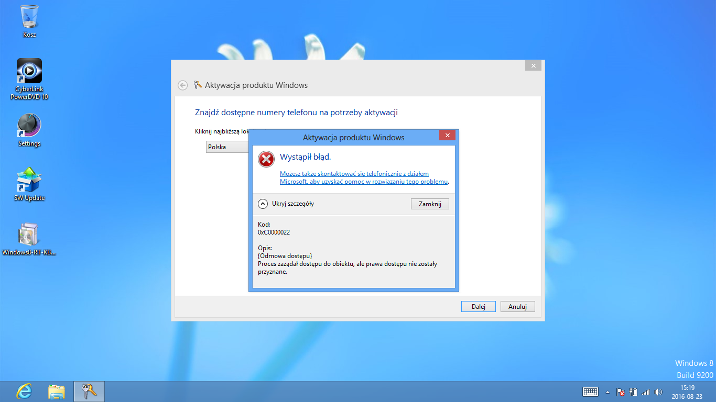Click the Dalej button
716x402 pixels.
[x=478, y=307]
